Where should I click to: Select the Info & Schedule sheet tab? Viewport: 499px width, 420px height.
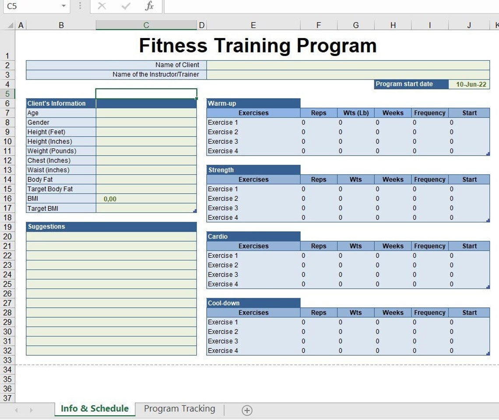point(94,408)
